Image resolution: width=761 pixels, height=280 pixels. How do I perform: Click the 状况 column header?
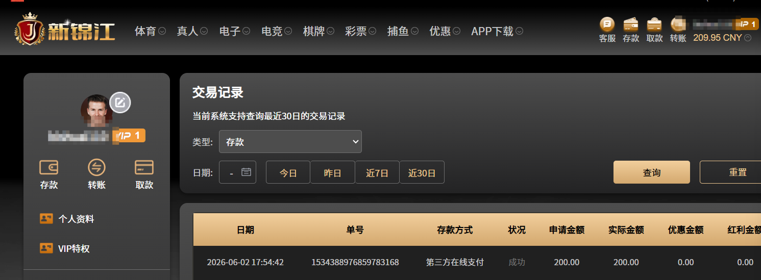(517, 230)
